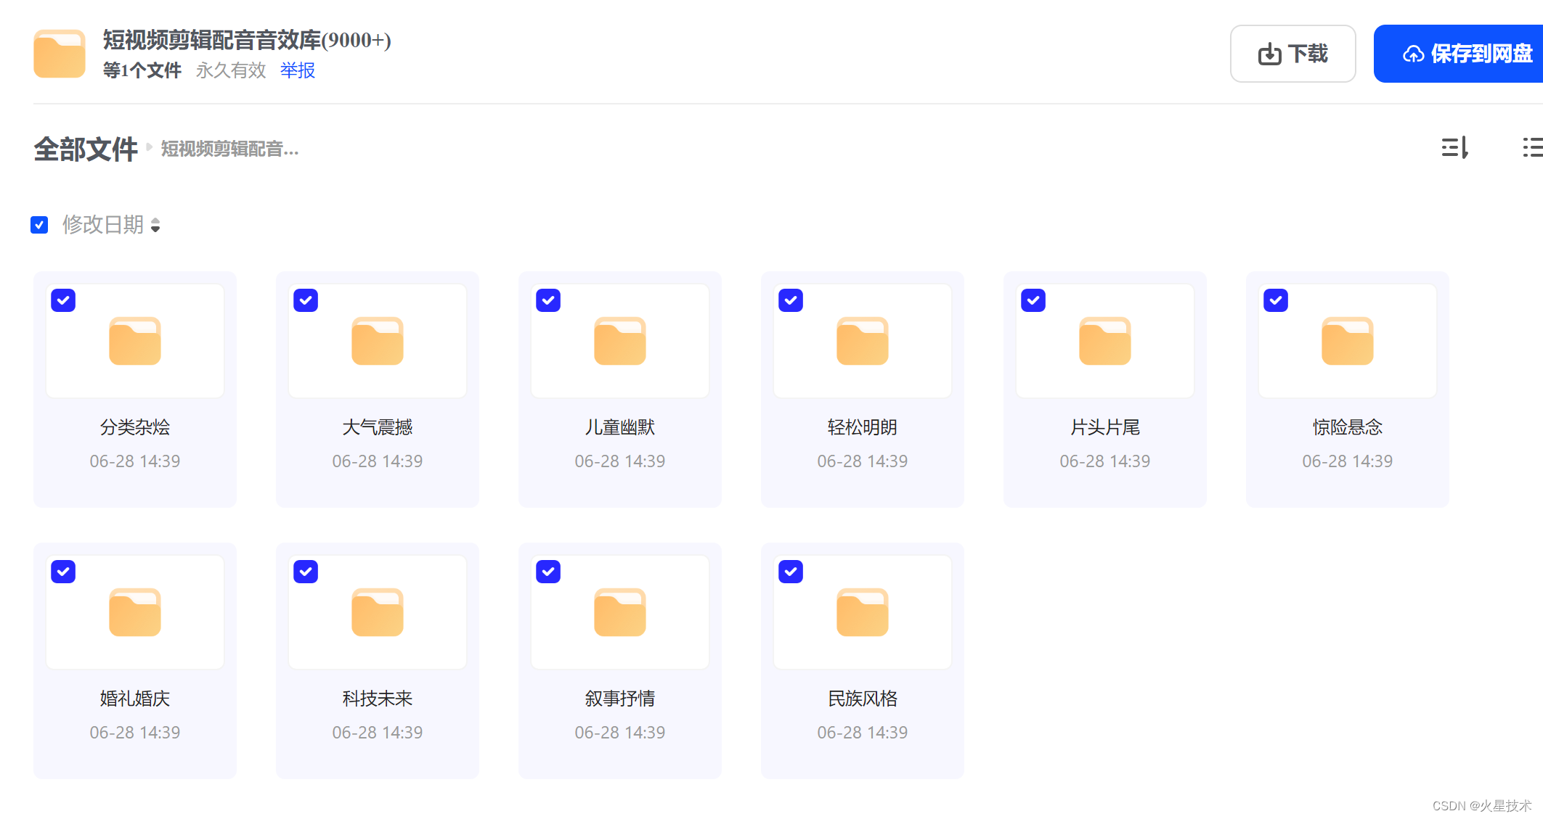Click the 举报 report link
Viewport: 1543px width, 819px height.
tap(298, 70)
